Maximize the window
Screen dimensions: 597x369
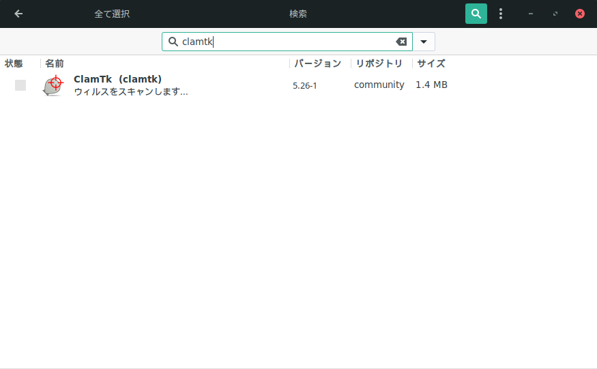pyautogui.click(x=555, y=14)
